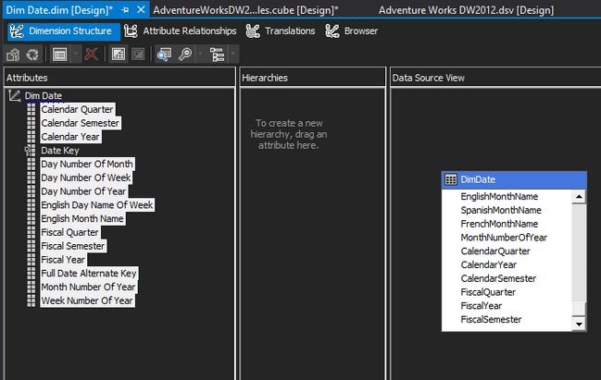Click the table icon in the DimDate header
Viewport: 601px width, 380px height.
click(x=451, y=179)
